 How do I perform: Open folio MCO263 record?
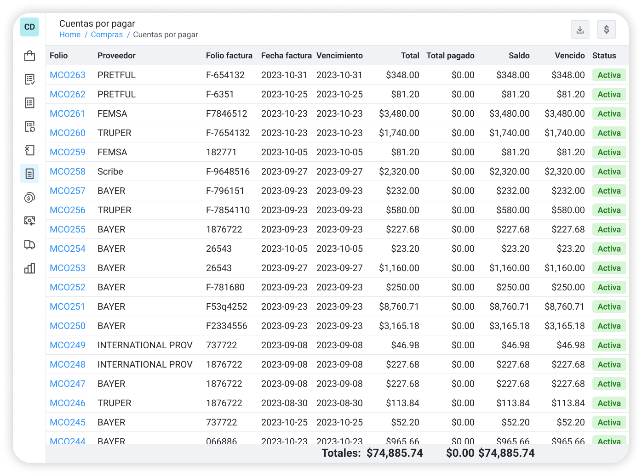pyautogui.click(x=68, y=75)
